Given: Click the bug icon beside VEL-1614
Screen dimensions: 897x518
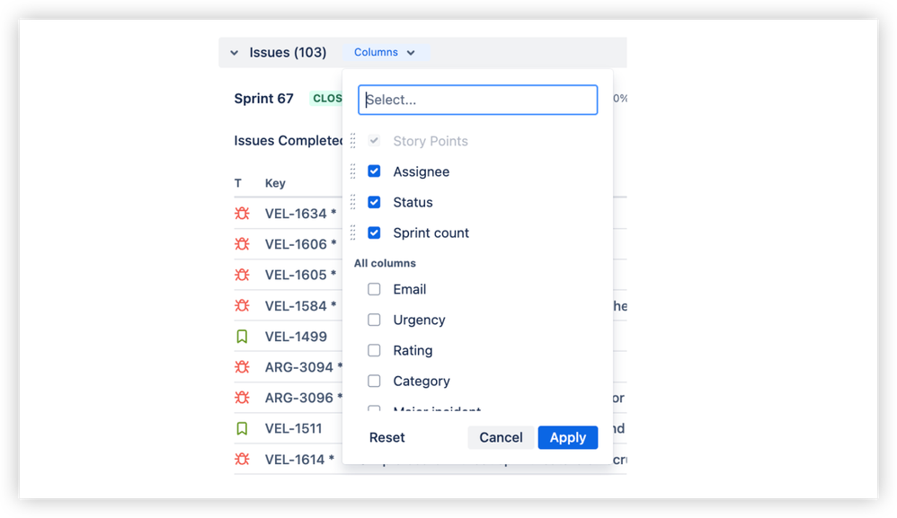Looking at the screenshot, I should (241, 459).
